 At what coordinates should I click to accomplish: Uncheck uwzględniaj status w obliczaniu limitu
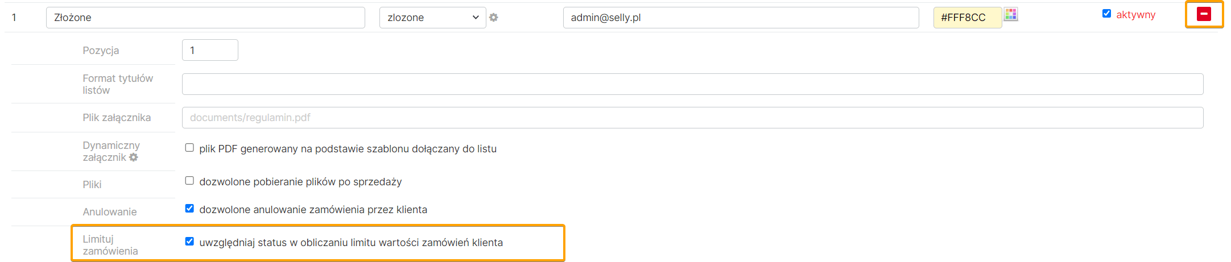point(189,242)
